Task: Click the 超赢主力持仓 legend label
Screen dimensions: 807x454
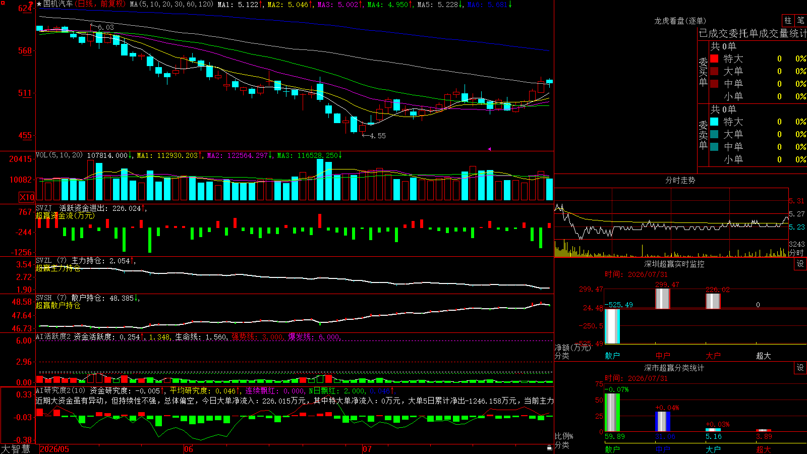Action: click(58, 268)
